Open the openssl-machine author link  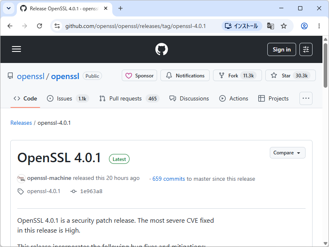tap(49, 178)
